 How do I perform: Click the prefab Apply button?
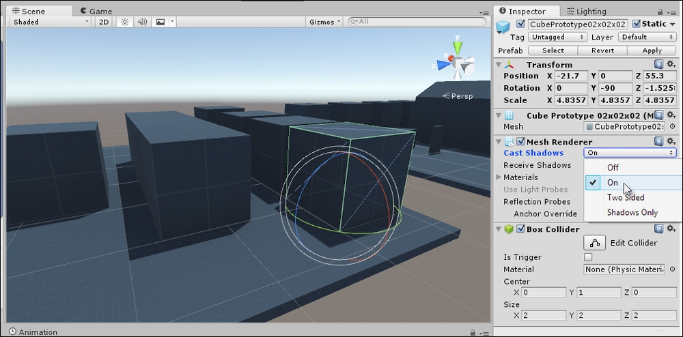[x=652, y=50]
